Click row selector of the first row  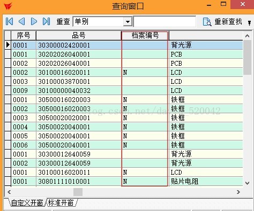[x=8, y=45]
